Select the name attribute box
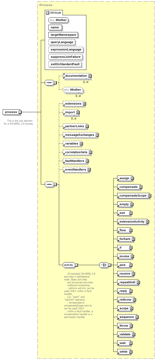Image resolution: width=157 pixels, height=360 pixels. (x=55, y=27)
